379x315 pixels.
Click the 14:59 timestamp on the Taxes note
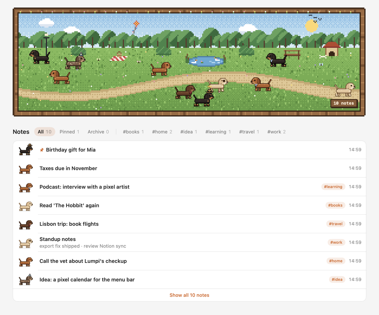point(355,168)
